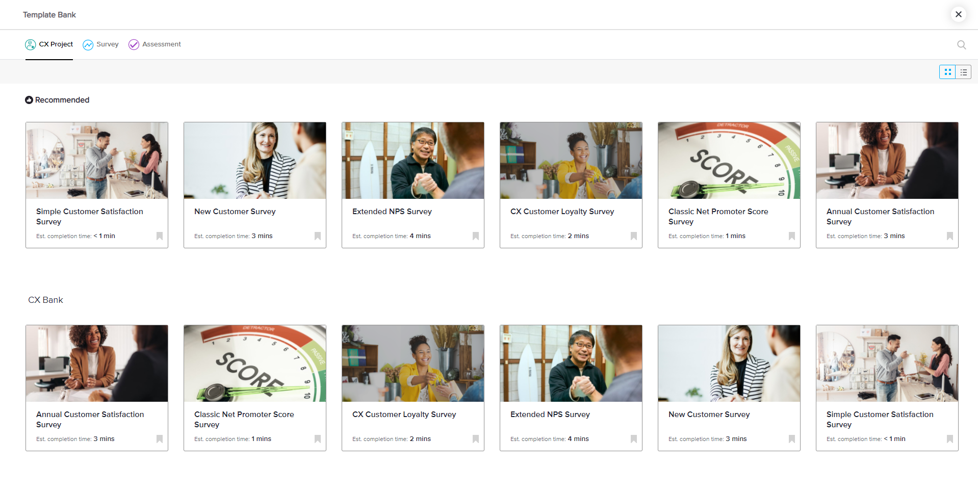The width and height of the screenshot is (978, 492).
Task: Bookmark recommended Classic Net Promoter Score Survey
Action: pos(792,236)
